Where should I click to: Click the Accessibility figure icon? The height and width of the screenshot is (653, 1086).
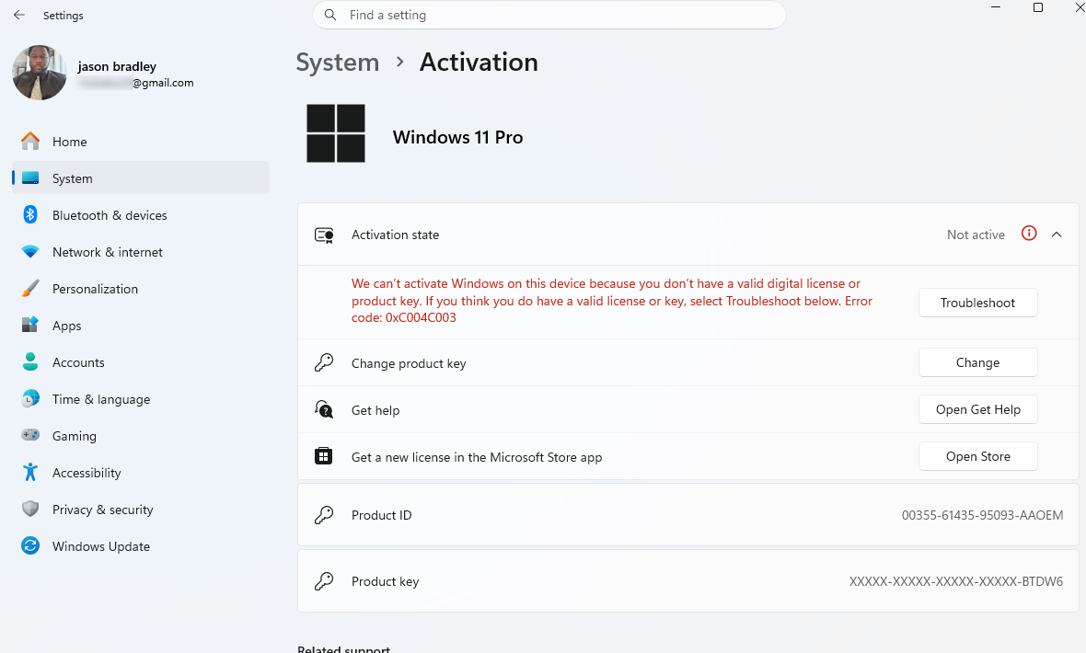[x=30, y=472]
